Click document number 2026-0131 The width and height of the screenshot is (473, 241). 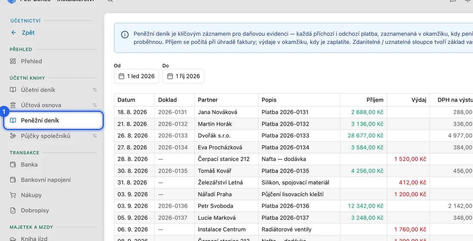click(x=172, y=112)
